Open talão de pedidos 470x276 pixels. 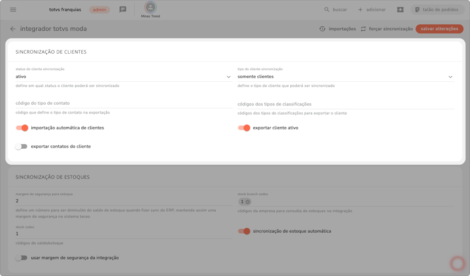pyautogui.click(x=436, y=9)
